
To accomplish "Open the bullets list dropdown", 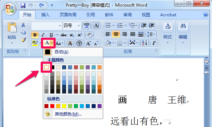I will [113, 25].
